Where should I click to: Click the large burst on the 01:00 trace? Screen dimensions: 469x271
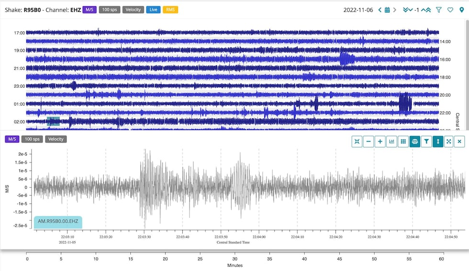405,103
